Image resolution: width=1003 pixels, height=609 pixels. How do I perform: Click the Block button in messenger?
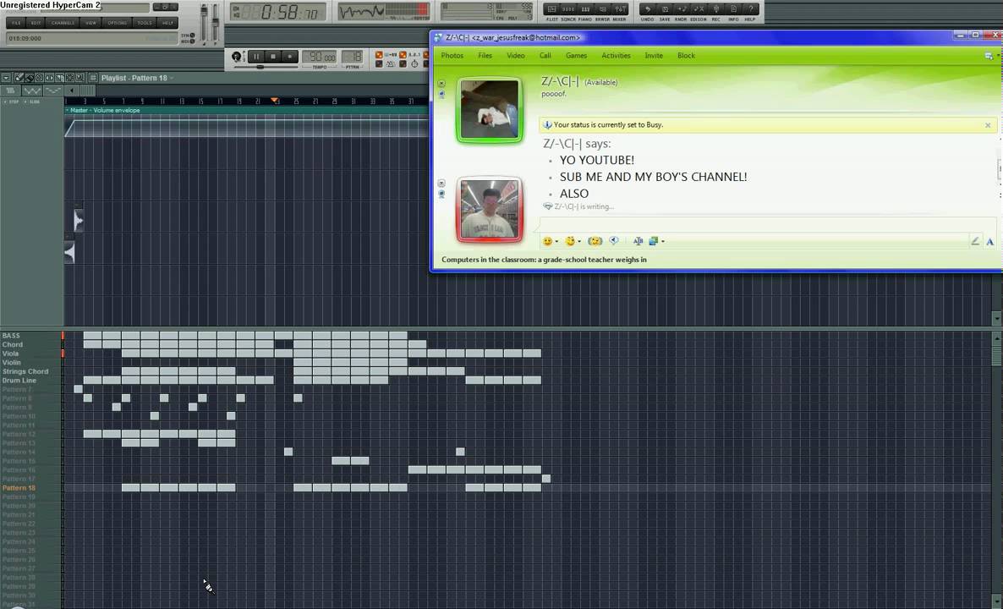(687, 56)
